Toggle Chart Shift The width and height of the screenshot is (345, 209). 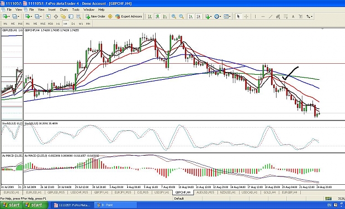199,16
